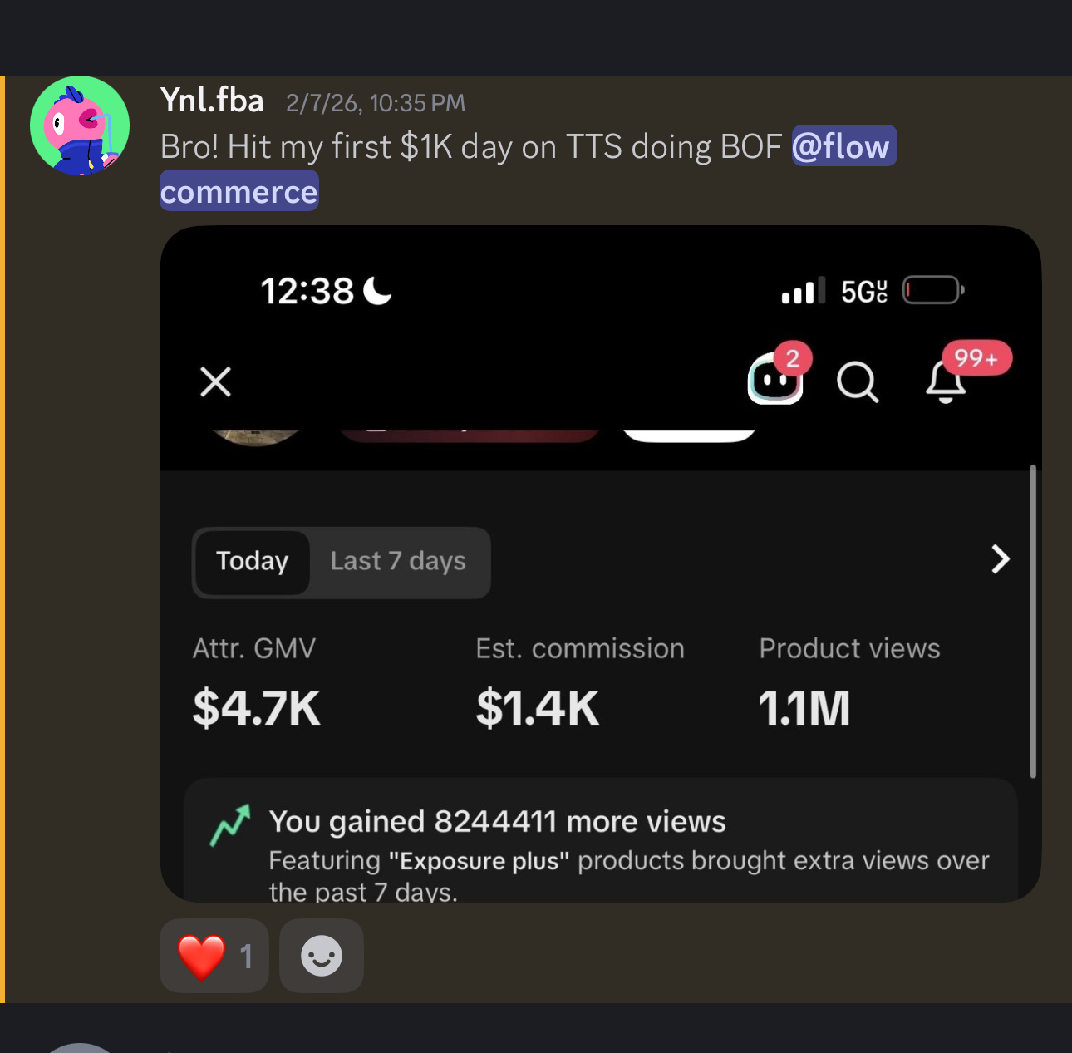The width and height of the screenshot is (1072, 1053).
Task: Click the Ynl.fba user avatar
Action: click(80, 125)
